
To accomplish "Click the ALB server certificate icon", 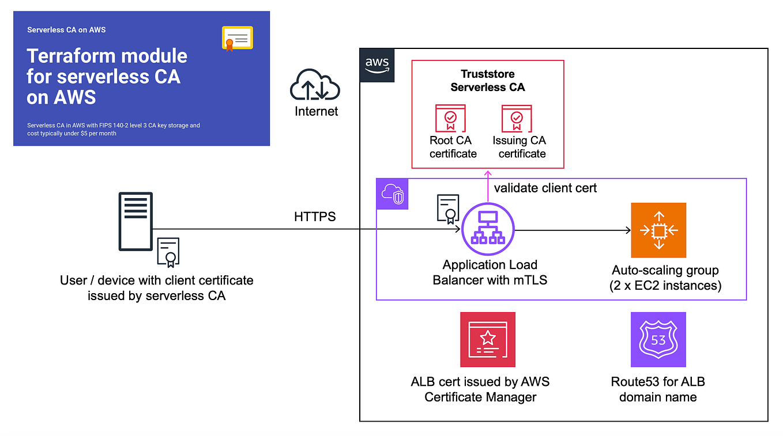I will (x=449, y=208).
